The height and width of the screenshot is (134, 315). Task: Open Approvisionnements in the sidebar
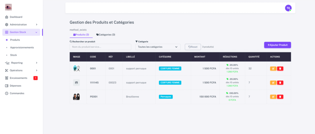pyautogui.click(x=22, y=47)
